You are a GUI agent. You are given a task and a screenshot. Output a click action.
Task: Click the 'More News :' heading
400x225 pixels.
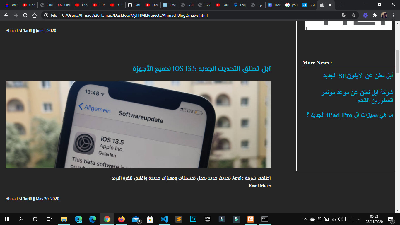click(317, 63)
